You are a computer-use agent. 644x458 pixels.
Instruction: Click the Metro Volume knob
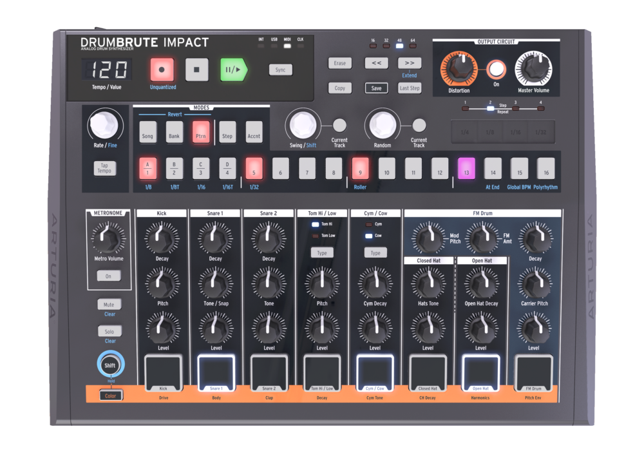[108, 238]
